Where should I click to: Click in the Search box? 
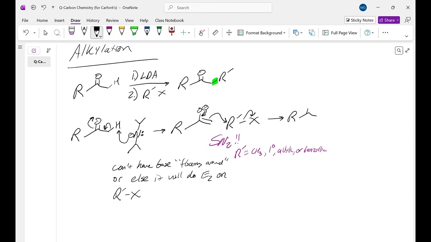click(x=218, y=7)
